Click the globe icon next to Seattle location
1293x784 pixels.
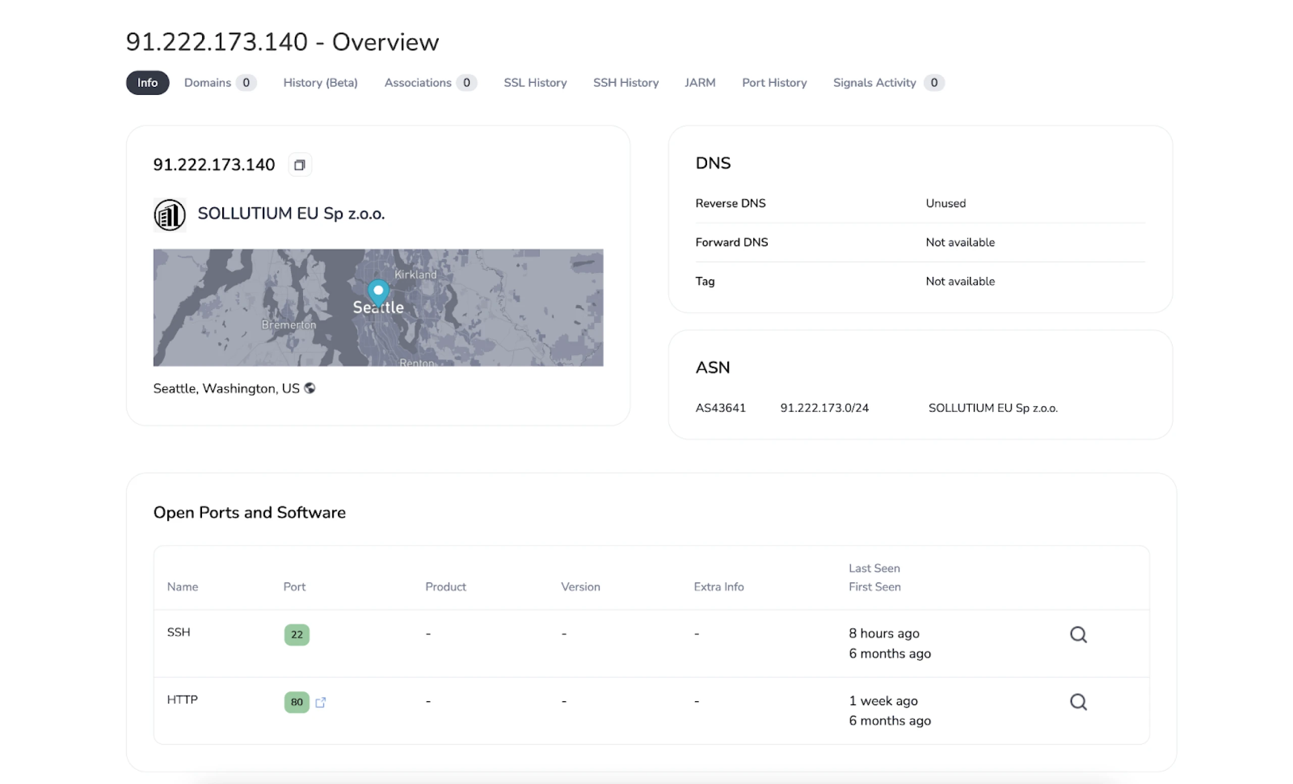tap(310, 388)
